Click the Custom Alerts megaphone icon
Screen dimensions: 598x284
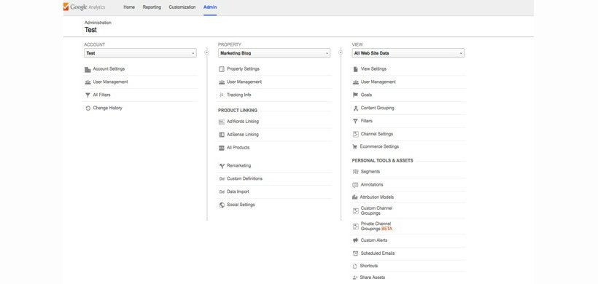(355, 240)
